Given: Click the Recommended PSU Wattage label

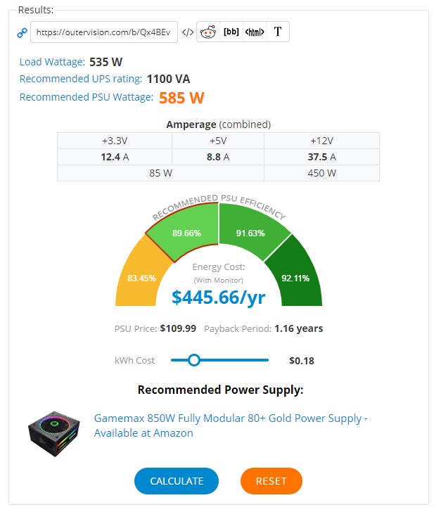Looking at the screenshot, I should (86, 96).
